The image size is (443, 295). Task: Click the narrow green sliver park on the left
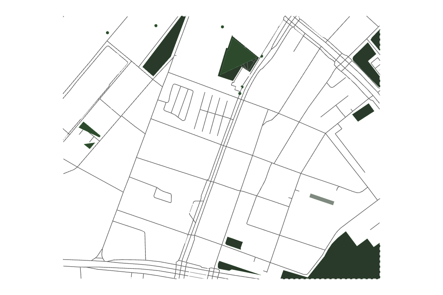89,129
